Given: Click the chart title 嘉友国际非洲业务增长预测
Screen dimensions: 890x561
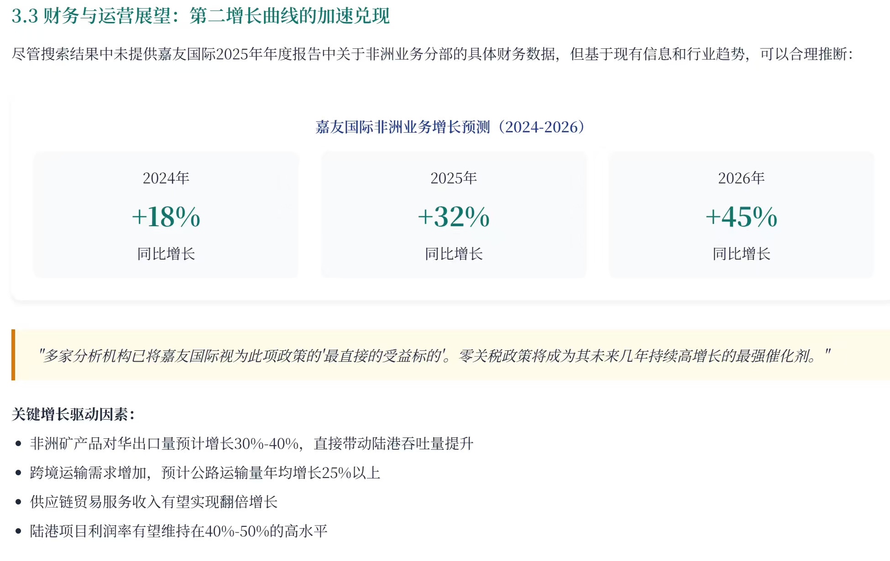Looking at the screenshot, I should (x=450, y=127).
